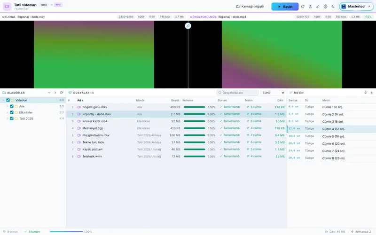Expand the Tatil 2026 folder node

(7, 118)
